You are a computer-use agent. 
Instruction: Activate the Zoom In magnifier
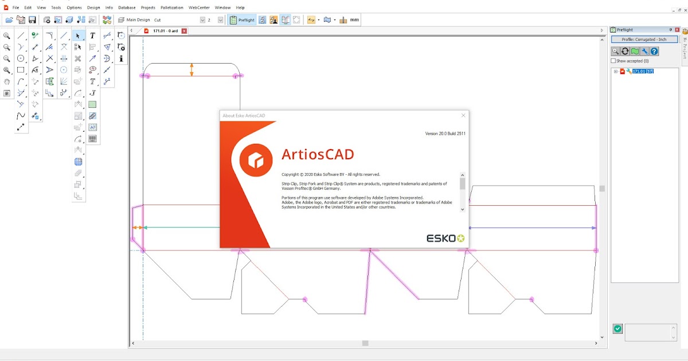[7, 36]
